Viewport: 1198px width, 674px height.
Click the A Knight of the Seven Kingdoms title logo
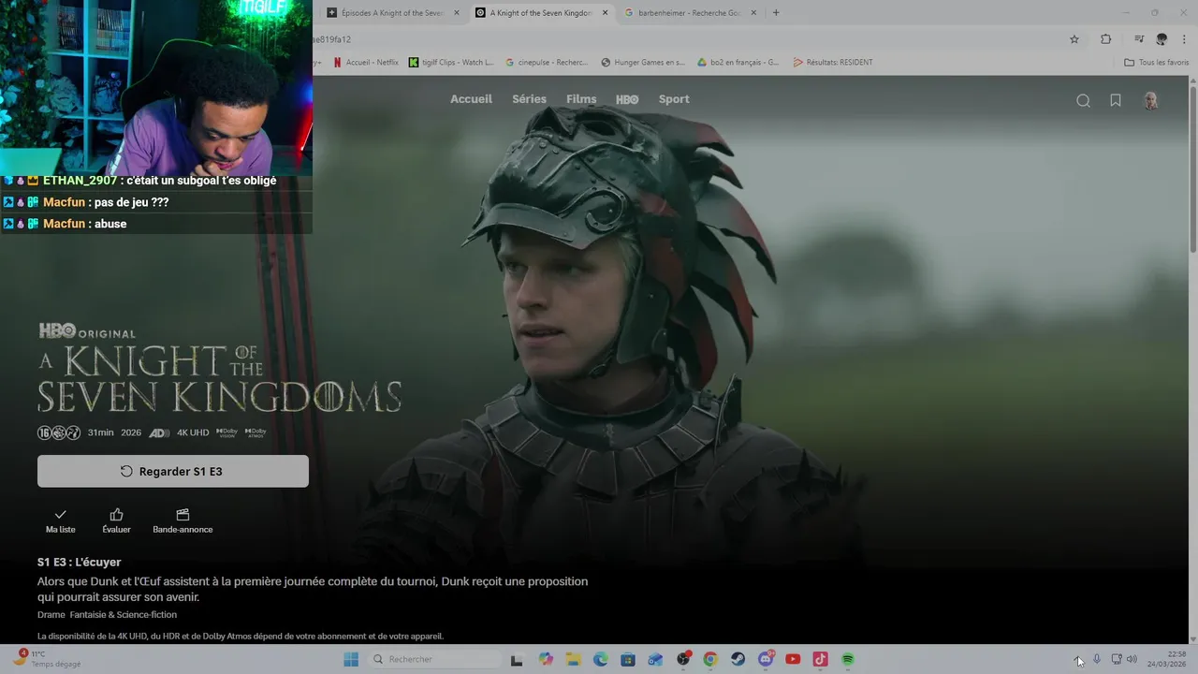(x=219, y=379)
